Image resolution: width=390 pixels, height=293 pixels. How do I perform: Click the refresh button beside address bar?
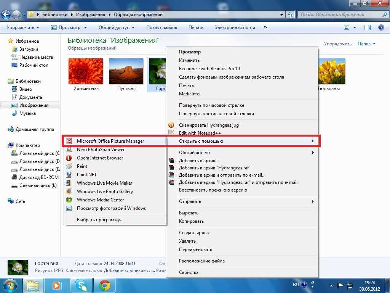pyautogui.click(x=290, y=15)
